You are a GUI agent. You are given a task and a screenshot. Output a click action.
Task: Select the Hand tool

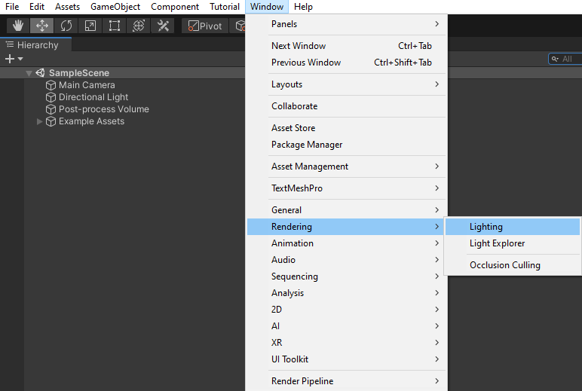tap(18, 26)
